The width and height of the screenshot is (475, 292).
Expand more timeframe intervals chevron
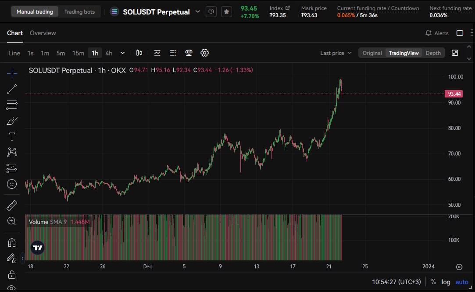coord(122,53)
